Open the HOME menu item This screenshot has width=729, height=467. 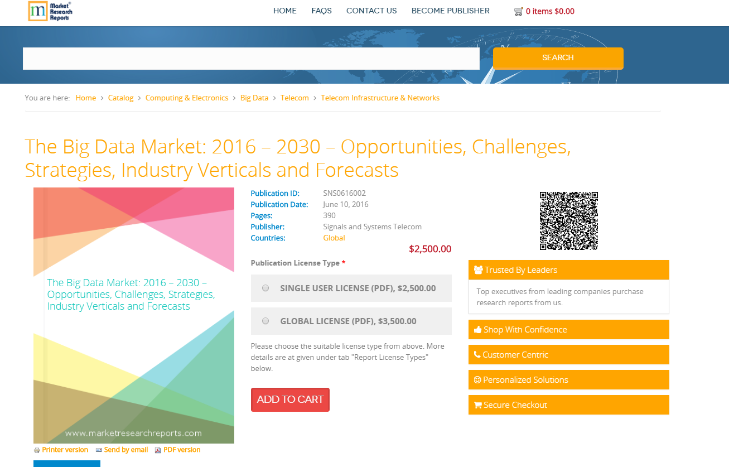(x=285, y=11)
